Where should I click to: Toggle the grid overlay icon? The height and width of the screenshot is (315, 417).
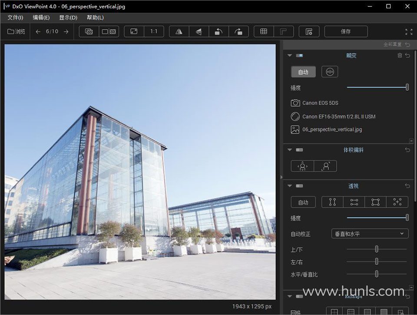[x=264, y=31]
